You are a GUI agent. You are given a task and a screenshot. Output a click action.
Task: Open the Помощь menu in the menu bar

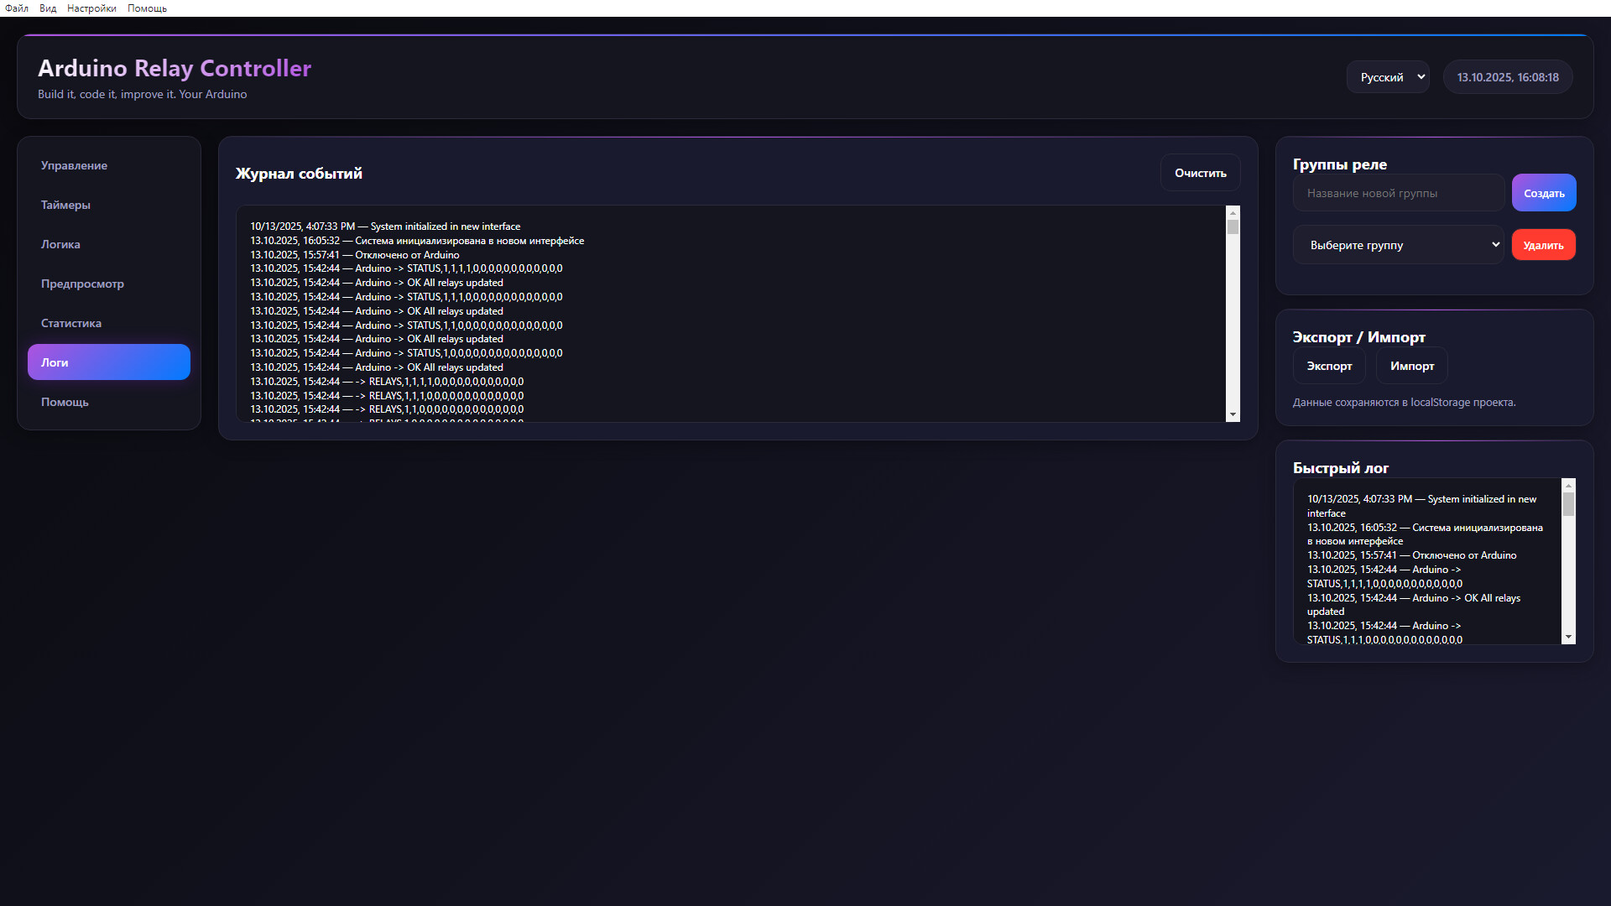pos(147,8)
